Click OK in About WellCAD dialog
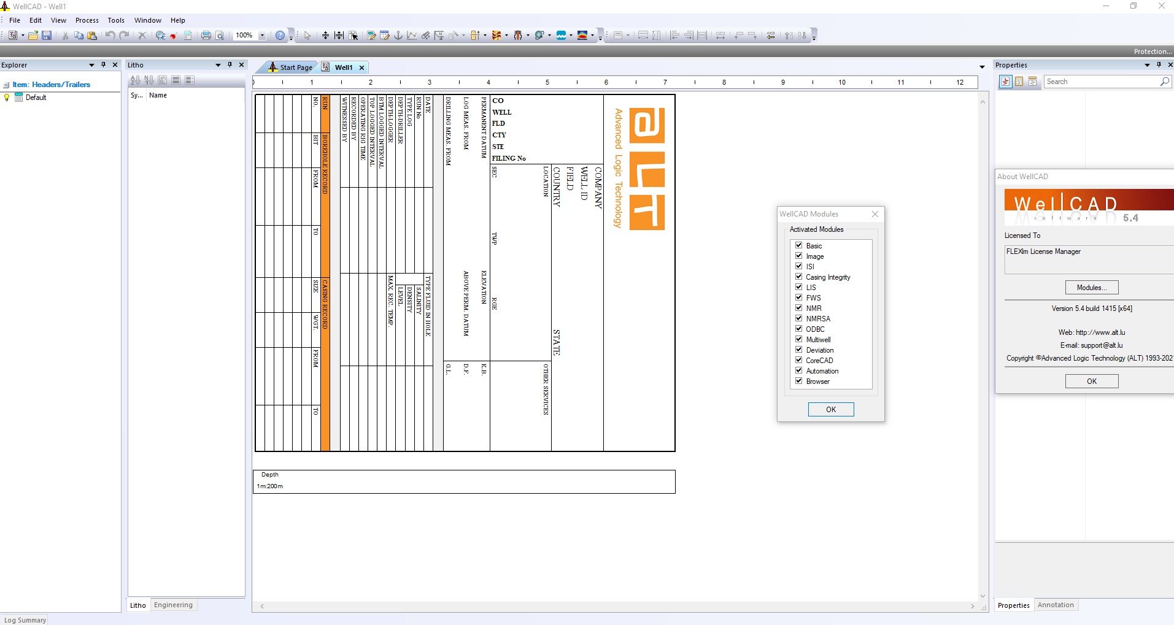Screen dimensions: 1174x625 coord(1092,382)
